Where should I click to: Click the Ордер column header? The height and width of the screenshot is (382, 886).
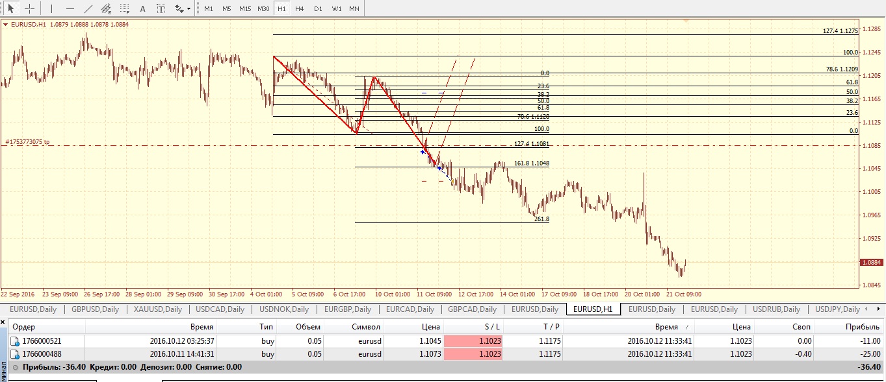24,327
